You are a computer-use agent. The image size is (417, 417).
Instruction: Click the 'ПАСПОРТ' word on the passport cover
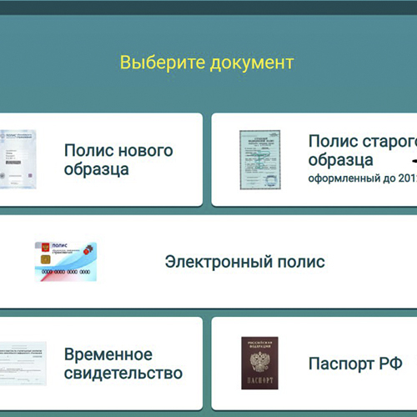260,380
